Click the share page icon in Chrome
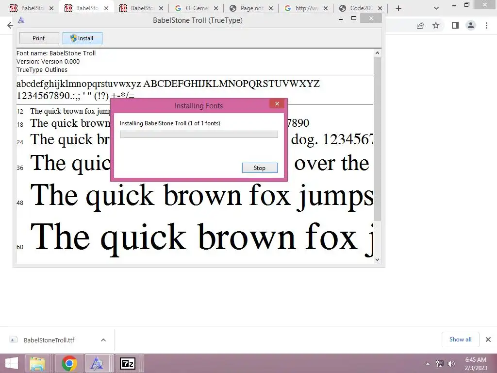Screen dimensions: 497x373 tap(420, 25)
